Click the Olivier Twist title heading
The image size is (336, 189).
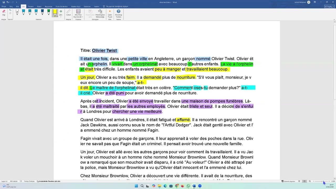[x=104, y=50]
